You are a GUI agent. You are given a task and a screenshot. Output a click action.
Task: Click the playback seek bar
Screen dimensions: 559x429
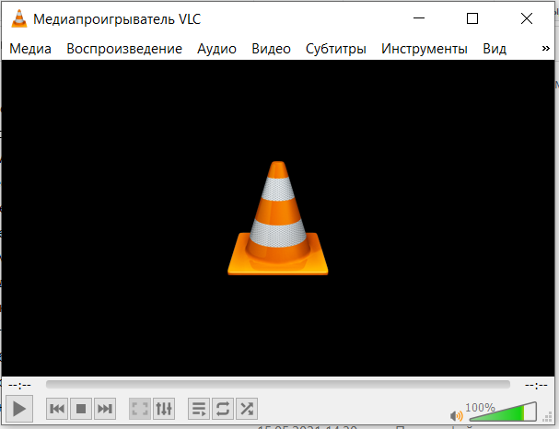[278, 385]
